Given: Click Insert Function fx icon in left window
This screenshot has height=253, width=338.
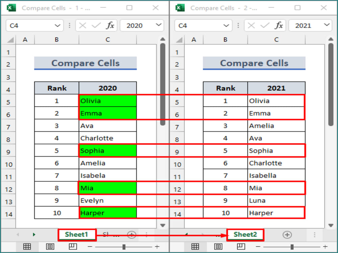Looking at the screenshot, I should (111, 26).
